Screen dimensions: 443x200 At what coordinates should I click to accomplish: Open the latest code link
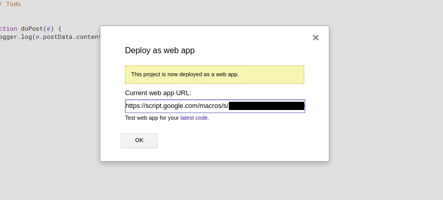(x=194, y=118)
